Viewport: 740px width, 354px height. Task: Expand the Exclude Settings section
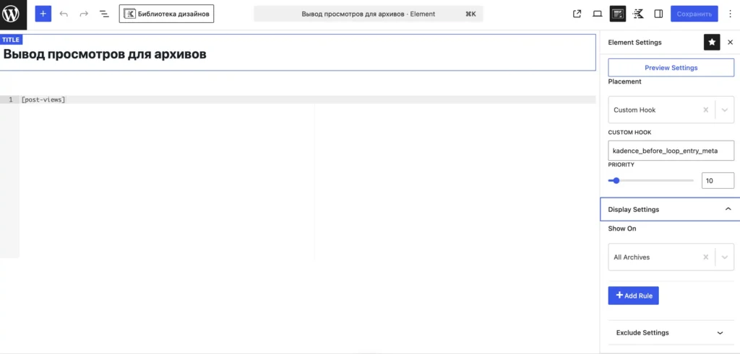point(670,332)
